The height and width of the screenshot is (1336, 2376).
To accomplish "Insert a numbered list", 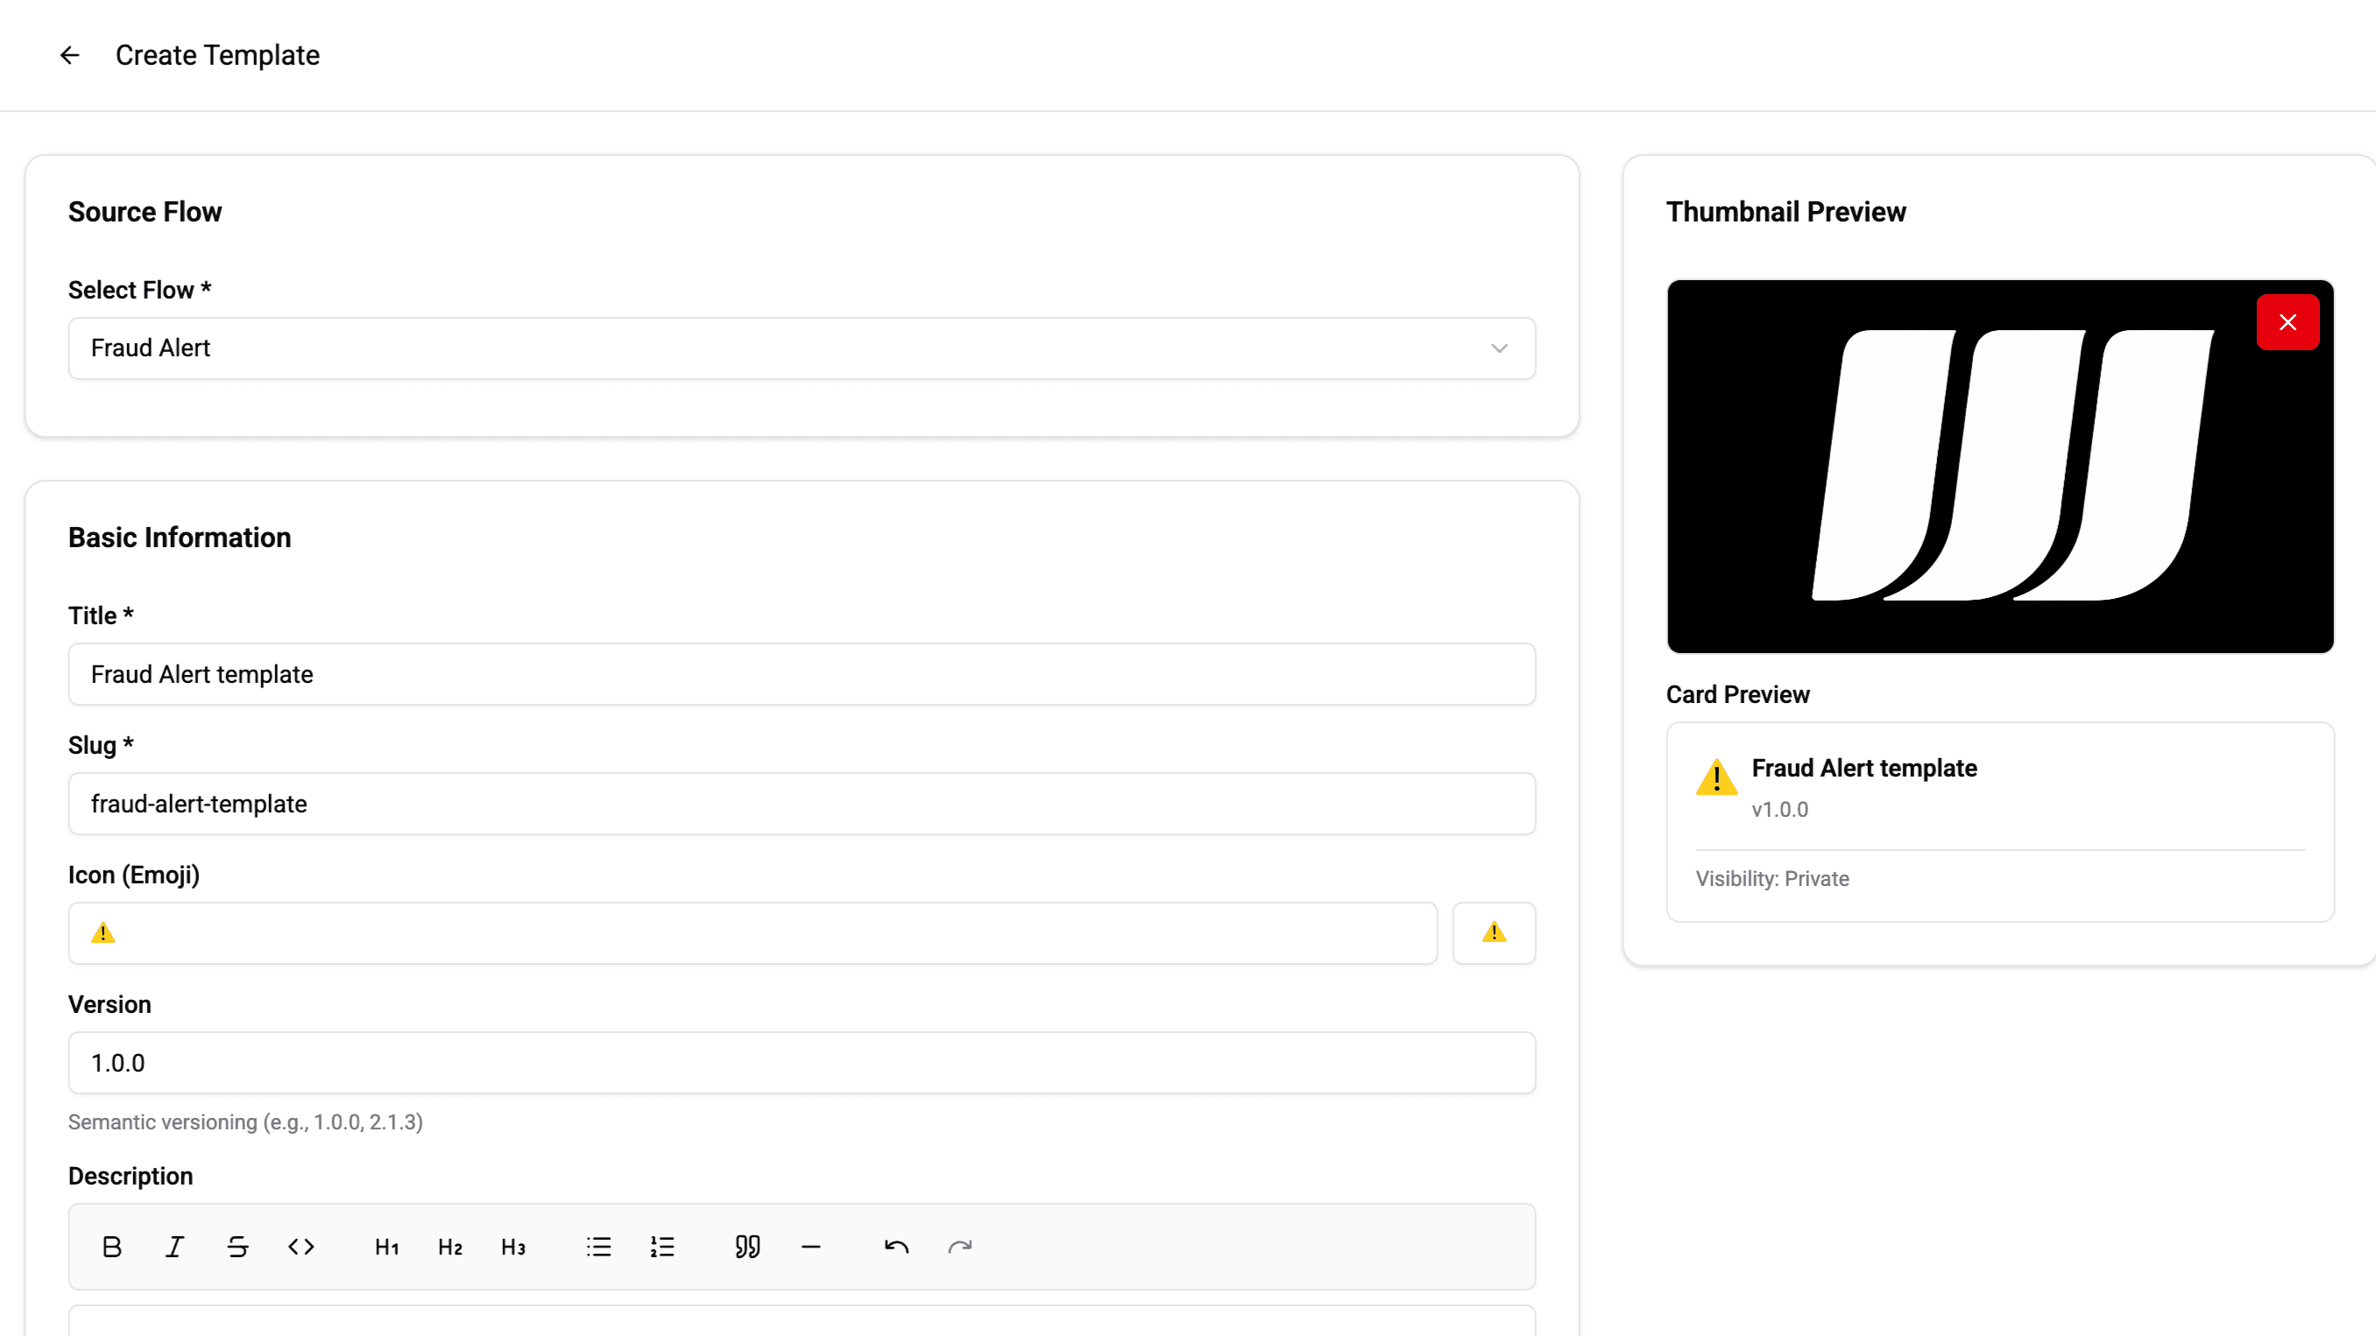I will click(662, 1247).
